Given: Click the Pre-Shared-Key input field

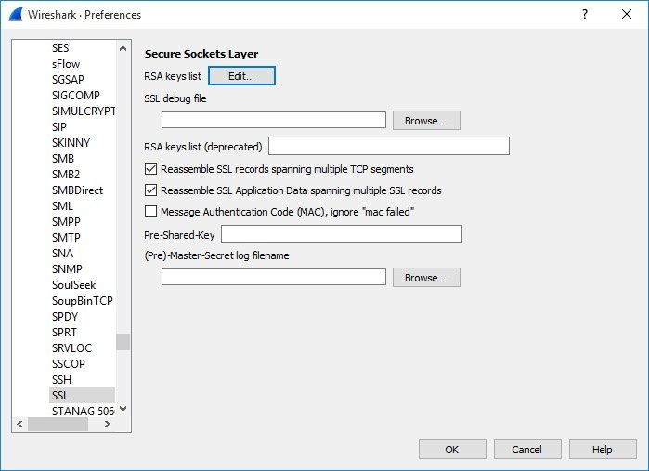Looking at the screenshot, I should click(342, 234).
